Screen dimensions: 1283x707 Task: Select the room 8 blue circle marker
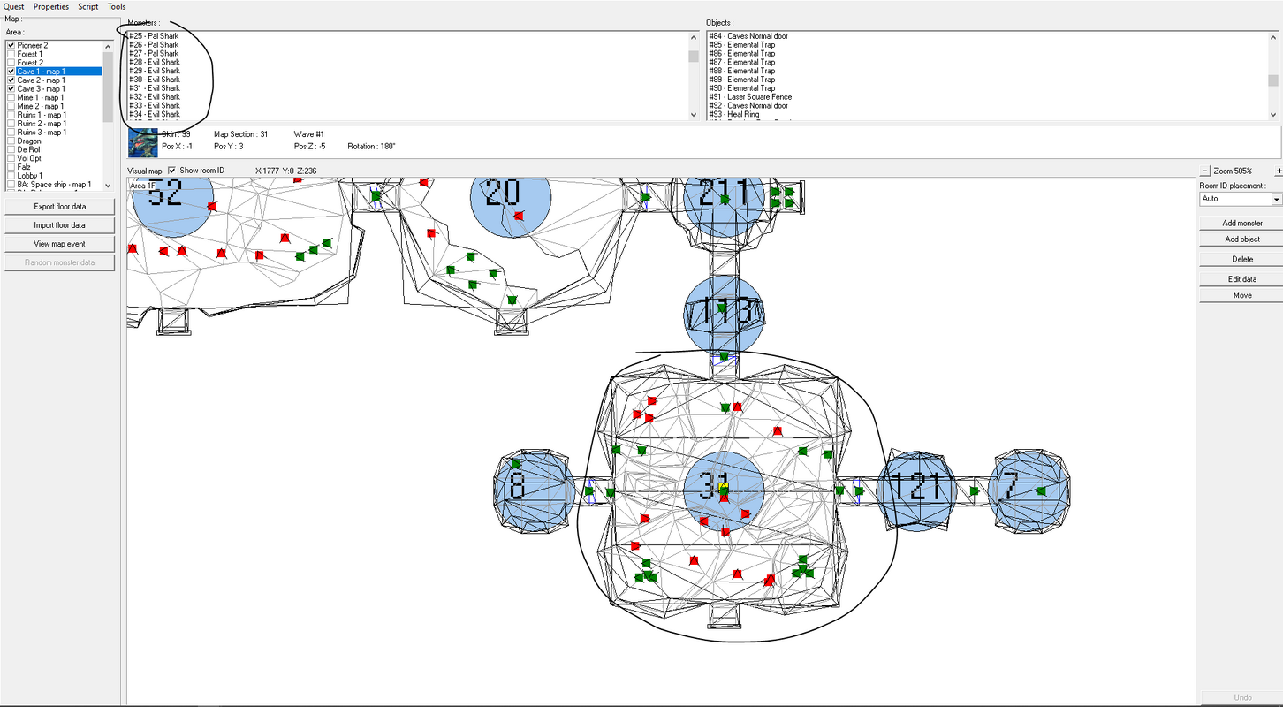pyautogui.click(x=533, y=491)
